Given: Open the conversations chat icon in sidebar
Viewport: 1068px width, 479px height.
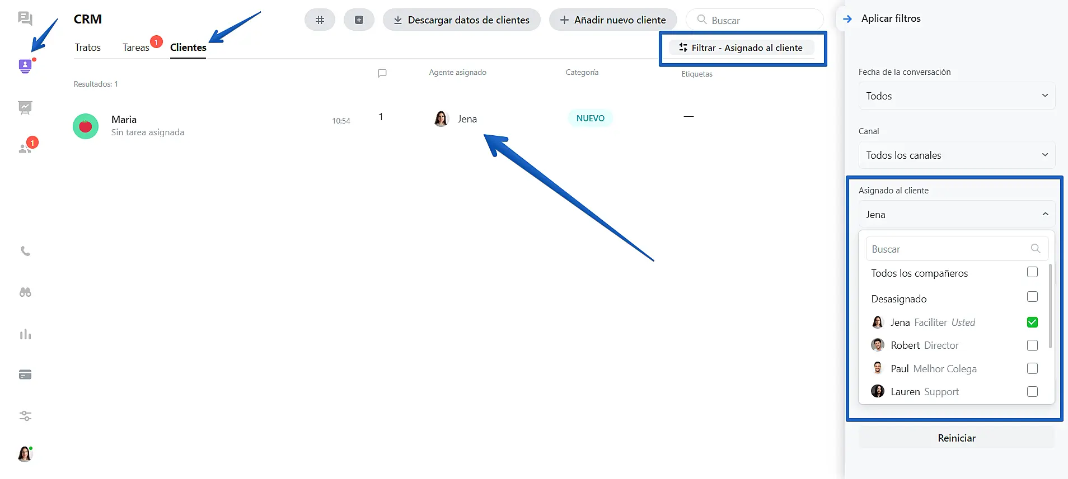Looking at the screenshot, I should [25, 19].
